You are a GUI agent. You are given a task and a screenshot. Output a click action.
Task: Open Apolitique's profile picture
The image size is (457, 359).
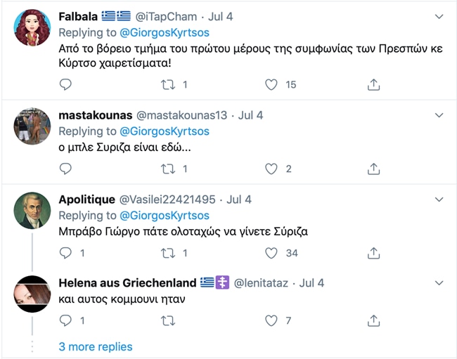(x=32, y=210)
